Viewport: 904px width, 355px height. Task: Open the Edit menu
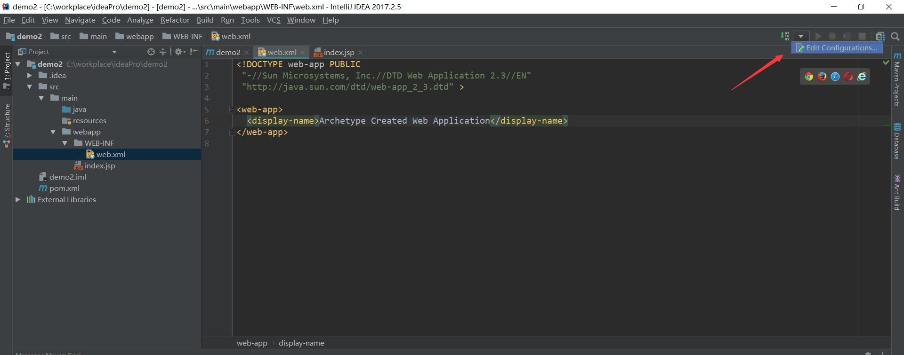click(x=28, y=20)
